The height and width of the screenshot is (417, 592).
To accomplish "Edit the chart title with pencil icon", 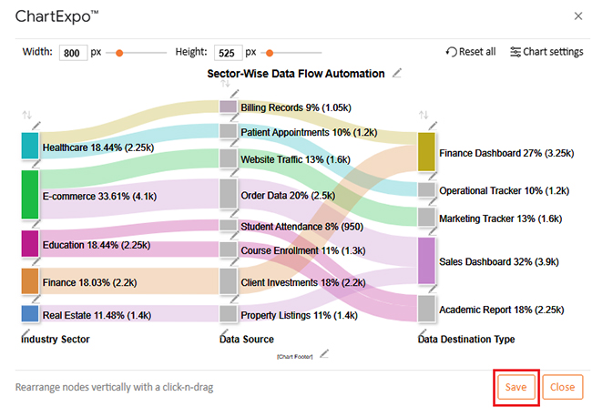I will pyautogui.click(x=396, y=74).
